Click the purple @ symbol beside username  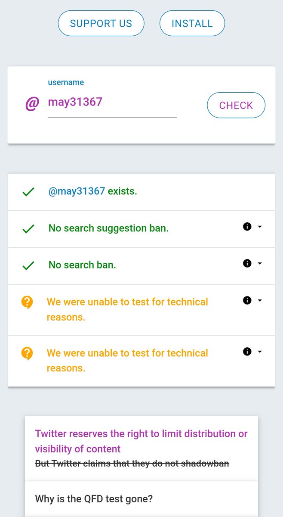pyautogui.click(x=32, y=104)
